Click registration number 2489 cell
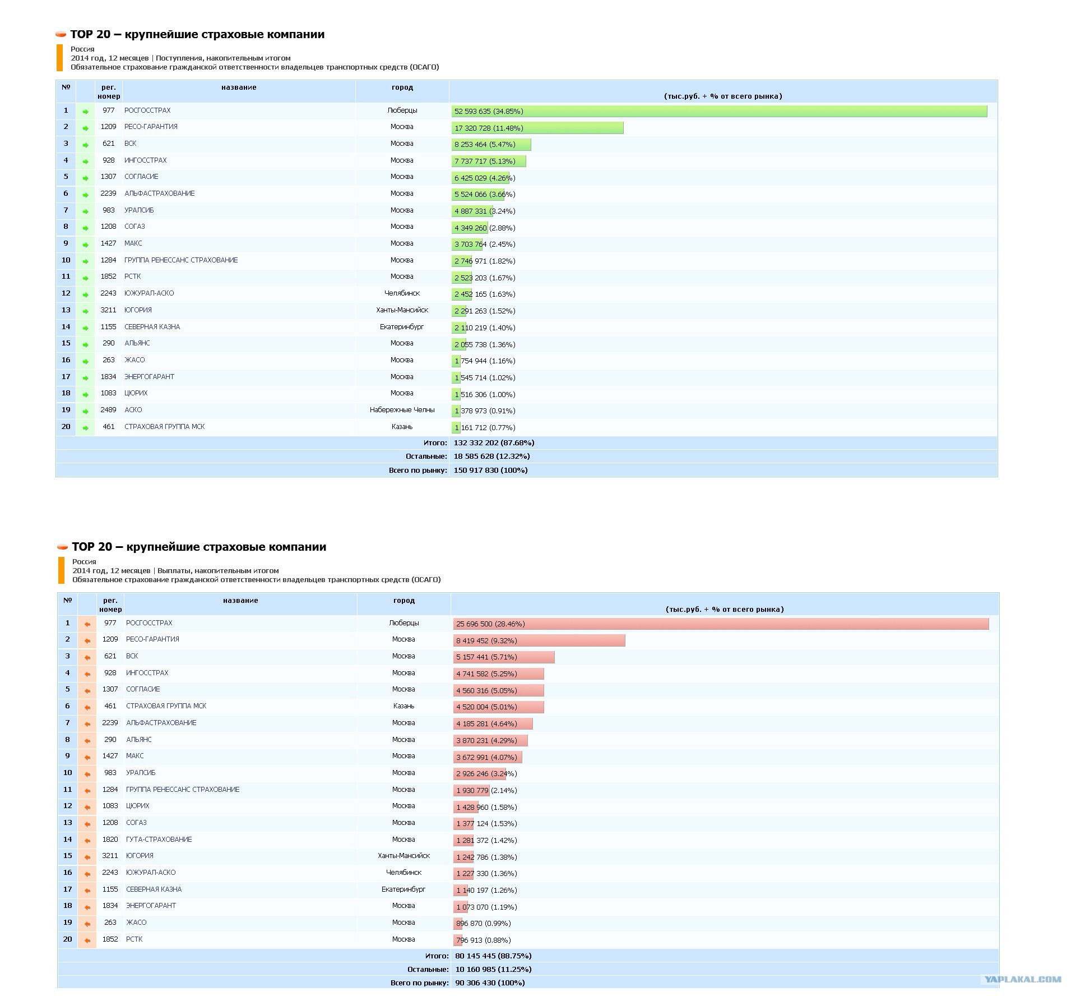 (109, 410)
